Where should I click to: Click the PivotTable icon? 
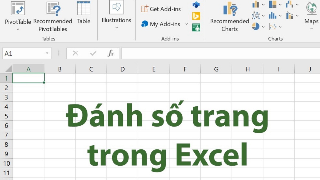[18, 8]
